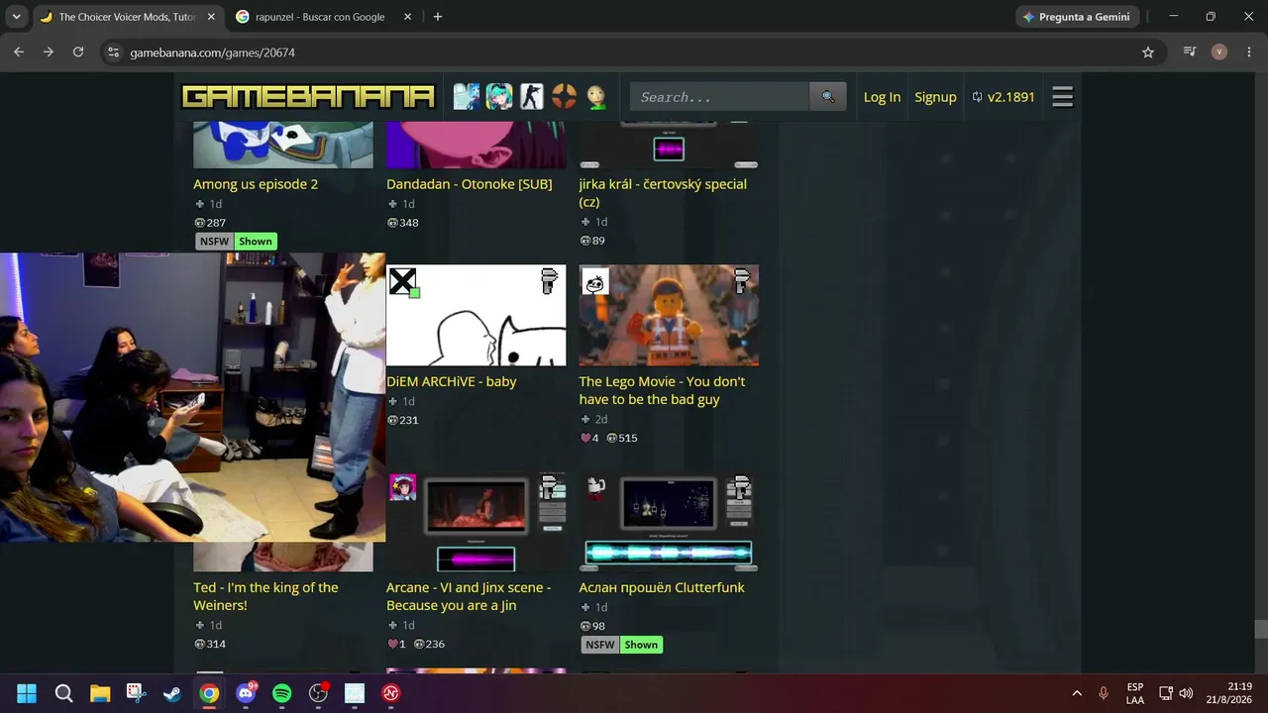Open OBS Studio from the taskbar
Screen dimensions: 1268x713
tap(318, 693)
